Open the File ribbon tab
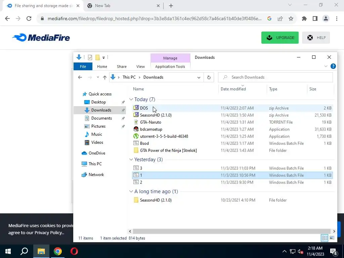The image size is (344, 258). tap(83, 67)
